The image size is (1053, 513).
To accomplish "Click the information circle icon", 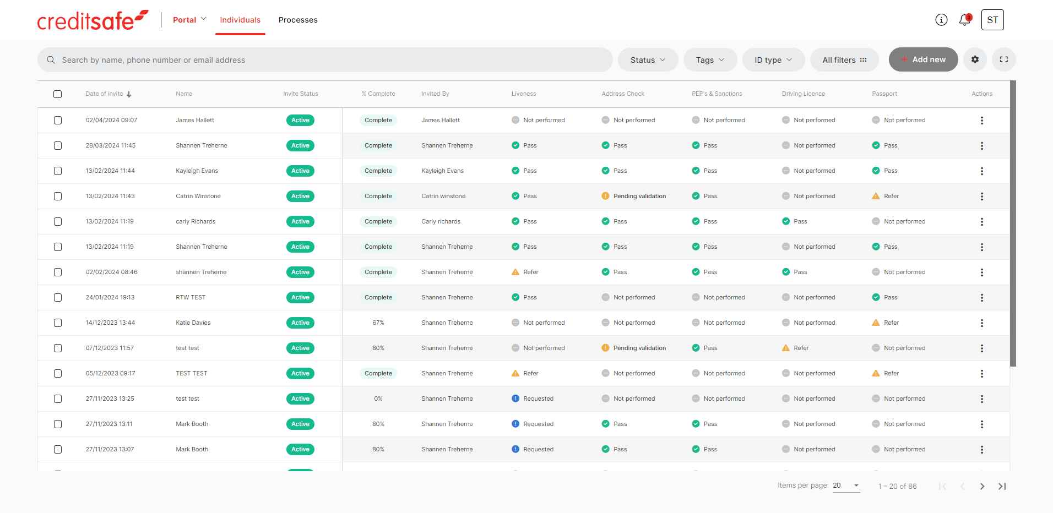I will [941, 20].
